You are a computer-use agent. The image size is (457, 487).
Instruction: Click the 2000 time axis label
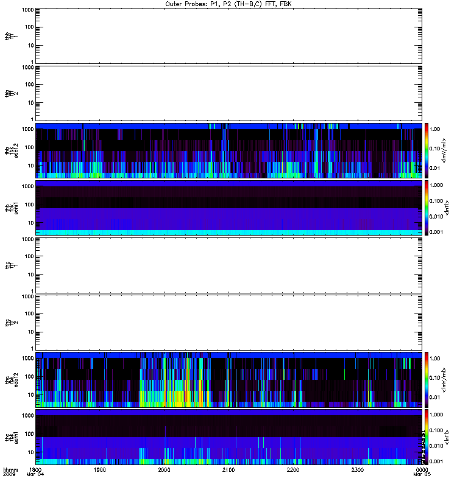pos(164,469)
